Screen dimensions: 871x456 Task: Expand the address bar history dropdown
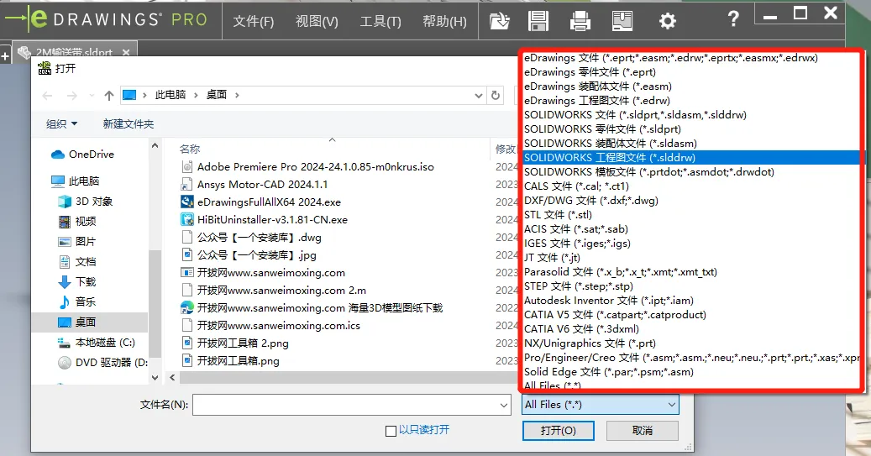479,96
